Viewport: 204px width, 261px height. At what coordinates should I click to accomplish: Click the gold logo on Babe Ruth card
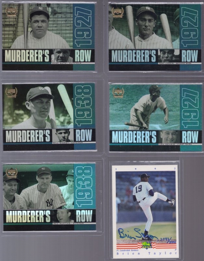pyautogui.click(x=11, y=12)
